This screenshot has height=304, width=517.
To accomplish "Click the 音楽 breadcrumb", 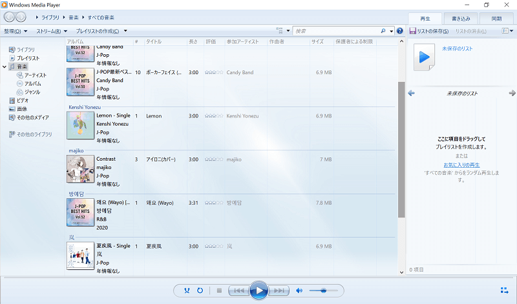I will coord(74,17).
